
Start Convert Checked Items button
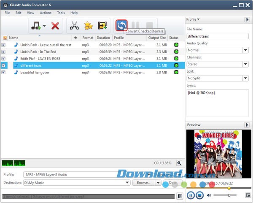(121, 25)
